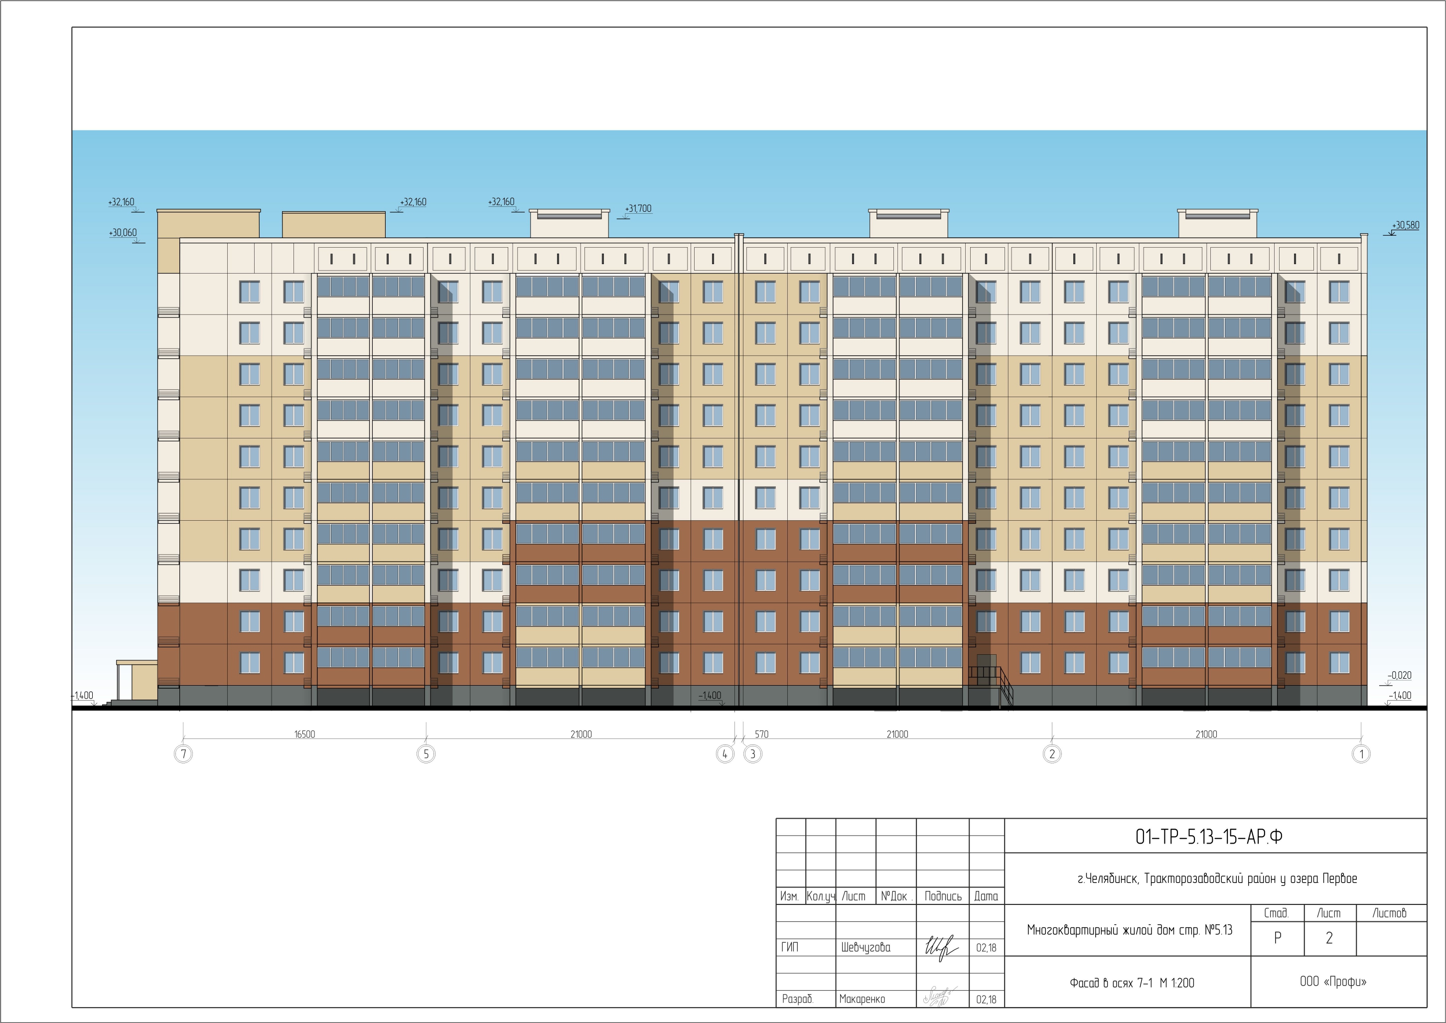1446x1023 pixels.
Task: Click the company name "ООО «Профи»"
Action: pos(1333,982)
